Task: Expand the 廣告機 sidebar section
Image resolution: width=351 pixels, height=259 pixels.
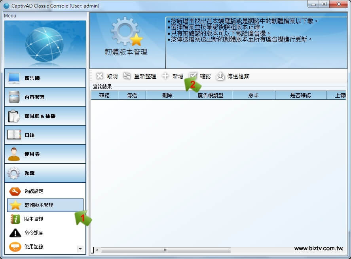Action: pyautogui.click(x=45, y=78)
